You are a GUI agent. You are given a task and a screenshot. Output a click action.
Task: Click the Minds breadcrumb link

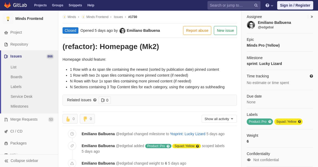tap(72, 17)
